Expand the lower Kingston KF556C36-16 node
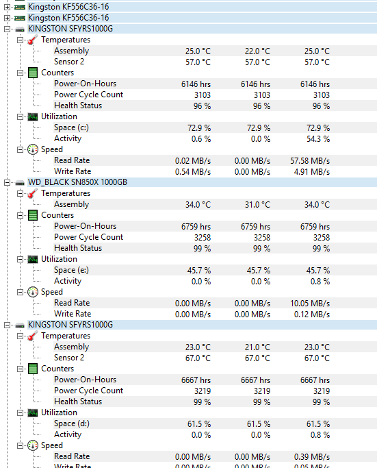Screen dimensions: 377x468 pos(7,18)
